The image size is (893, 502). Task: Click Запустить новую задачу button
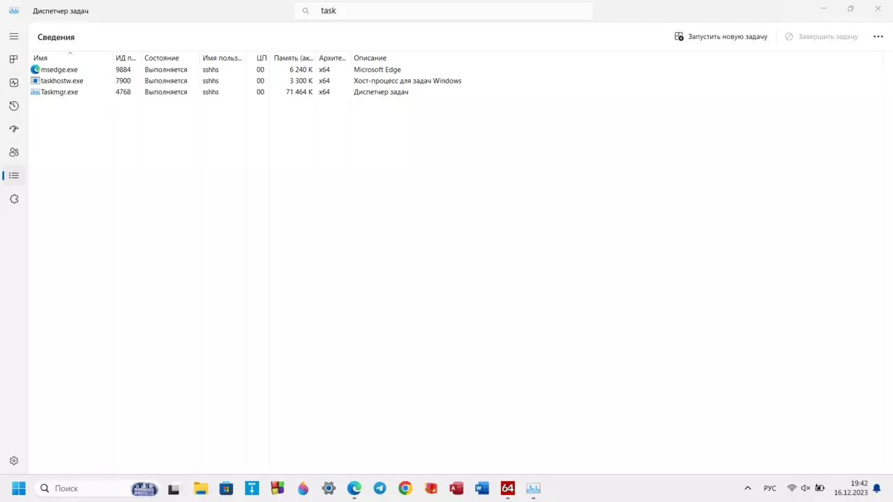tap(721, 36)
